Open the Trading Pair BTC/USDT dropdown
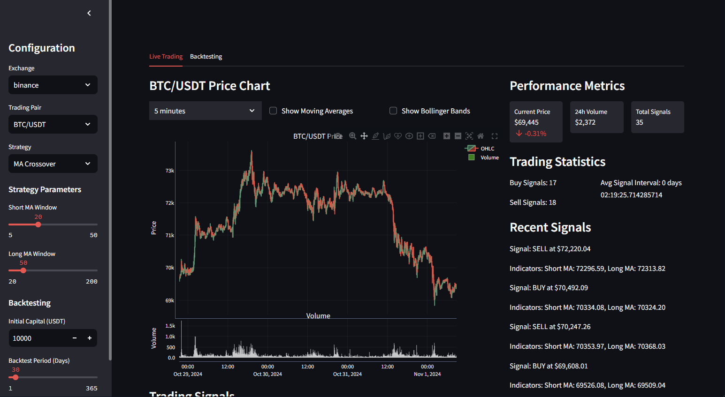The image size is (725, 397). point(53,124)
